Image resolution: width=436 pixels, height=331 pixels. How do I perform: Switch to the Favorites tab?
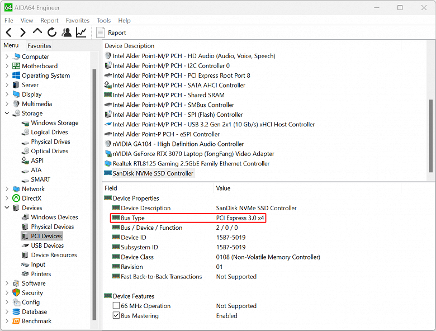click(x=39, y=46)
